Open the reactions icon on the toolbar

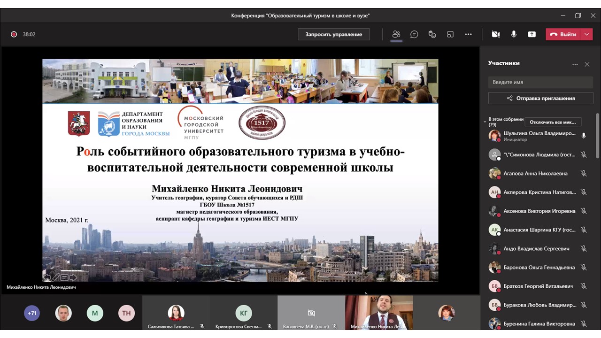pyautogui.click(x=432, y=34)
